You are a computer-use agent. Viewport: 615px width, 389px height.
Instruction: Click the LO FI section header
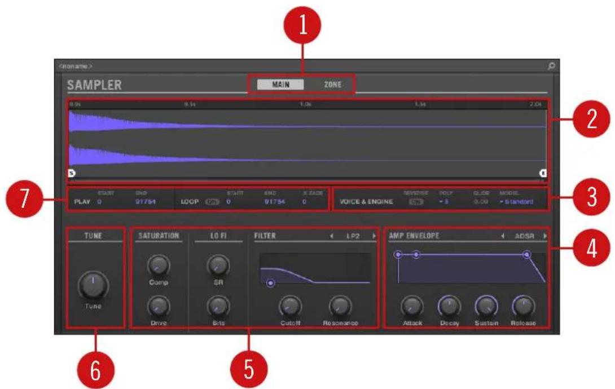[x=218, y=236]
